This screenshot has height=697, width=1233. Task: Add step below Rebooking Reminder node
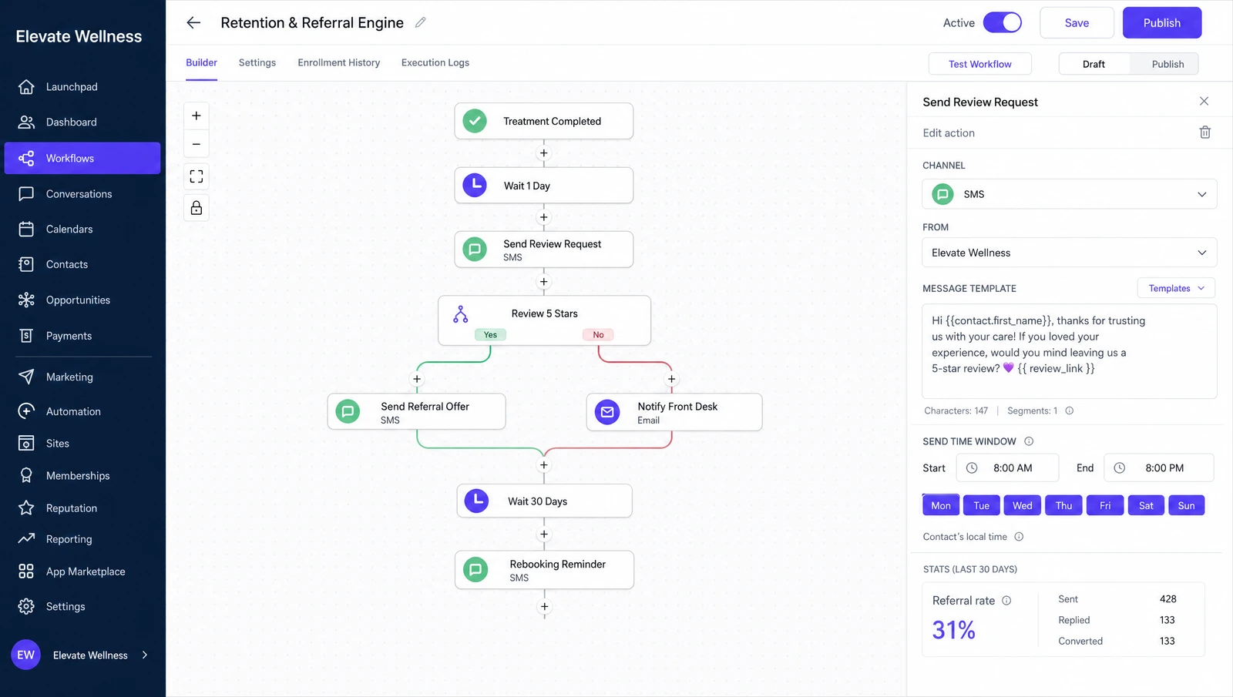click(544, 607)
